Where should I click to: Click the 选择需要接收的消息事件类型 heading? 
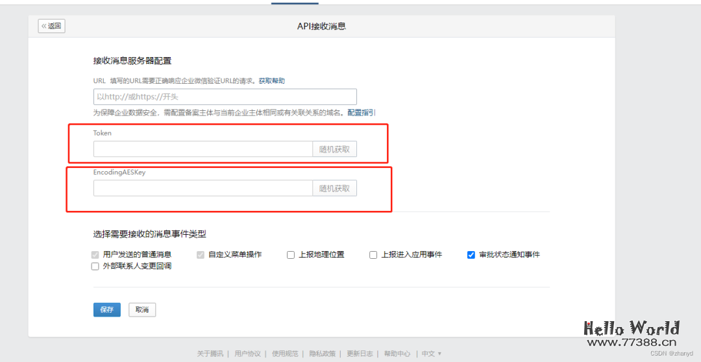(150, 234)
